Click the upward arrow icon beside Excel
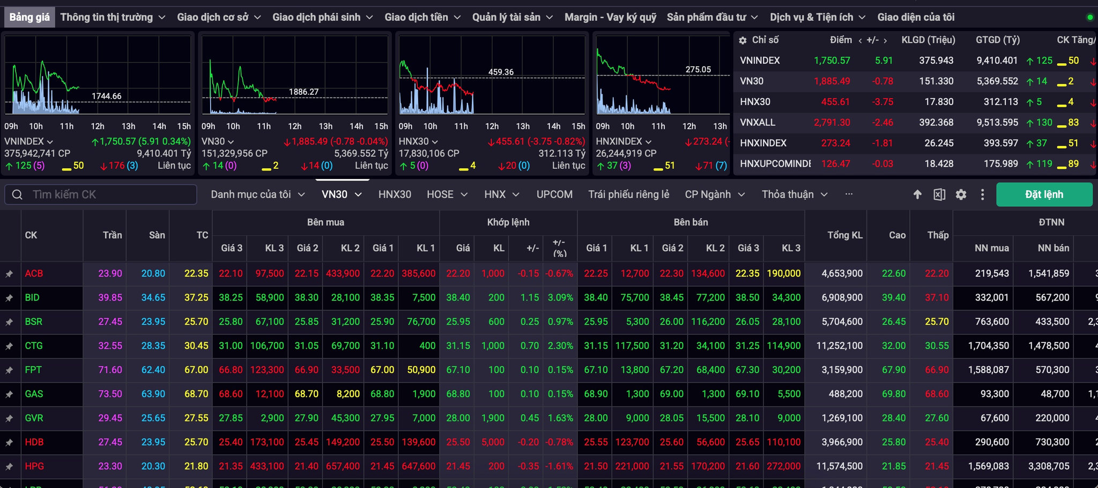The image size is (1098, 488). click(917, 194)
